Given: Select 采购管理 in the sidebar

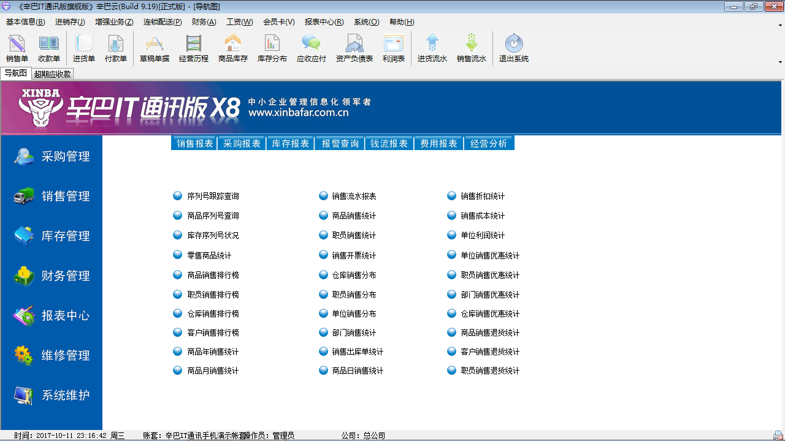Looking at the screenshot, I should [x=52, y=157].
